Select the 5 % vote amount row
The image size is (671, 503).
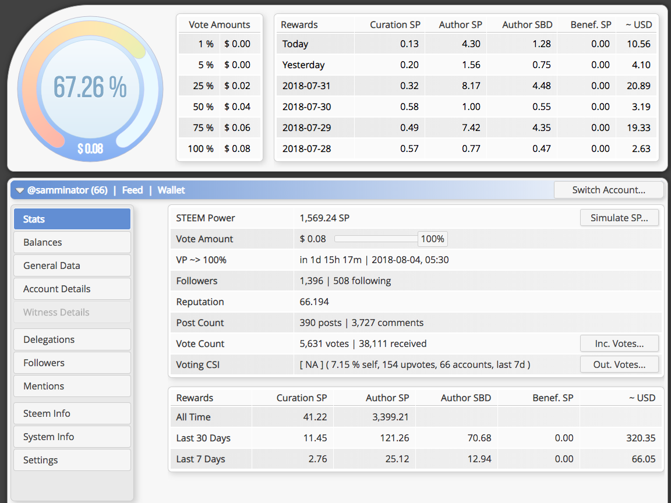220,65
